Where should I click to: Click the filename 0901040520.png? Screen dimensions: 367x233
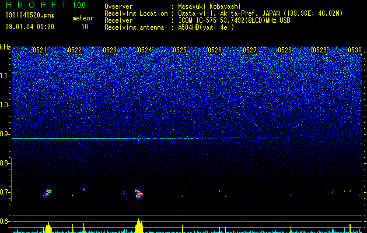30,16
